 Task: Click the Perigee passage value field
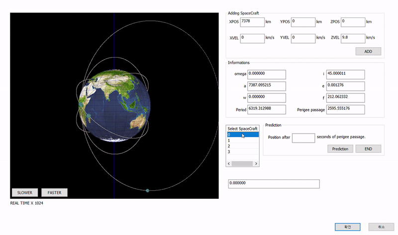345,109
